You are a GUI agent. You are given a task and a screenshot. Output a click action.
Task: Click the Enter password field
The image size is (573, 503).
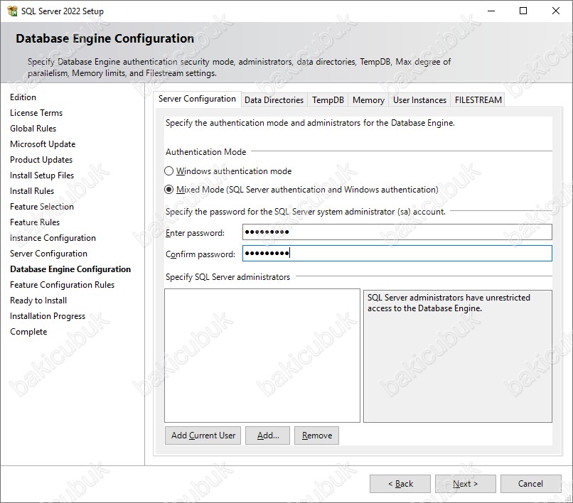[397, 232]
